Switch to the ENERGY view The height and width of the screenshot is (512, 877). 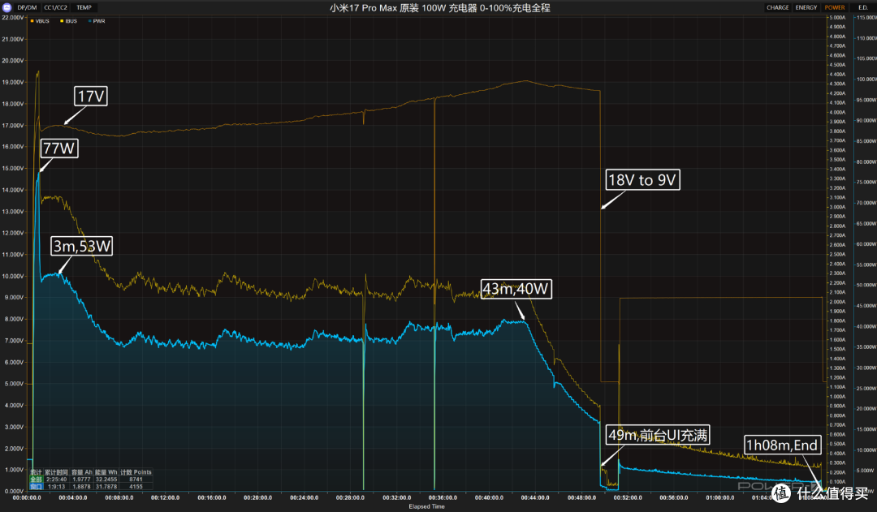pyautogui.click(x=806, y=7)
